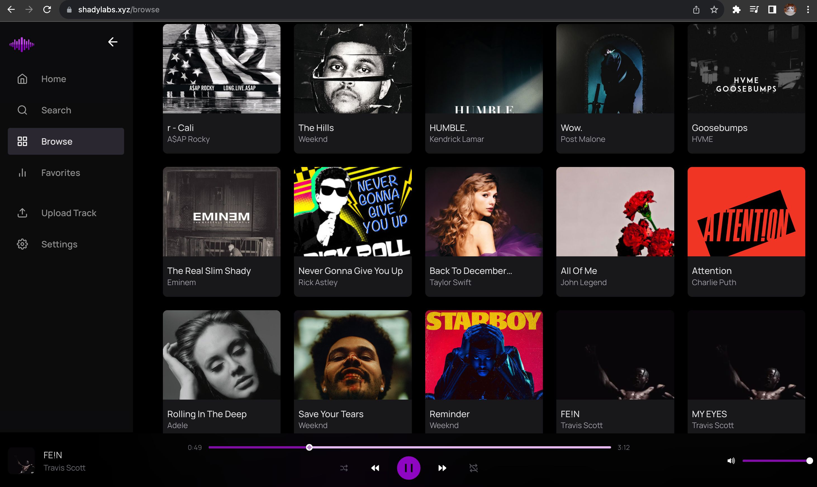Go forward in the browser
This screenshot has height=487, width=817.
29,9
